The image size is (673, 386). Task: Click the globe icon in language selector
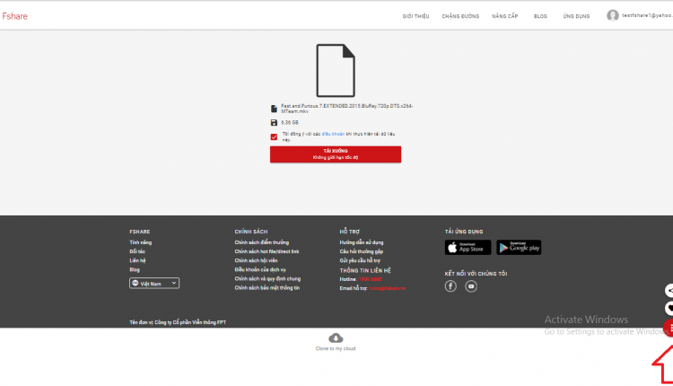click(135, 284)
